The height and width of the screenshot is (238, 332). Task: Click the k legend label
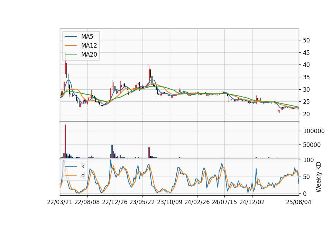83,166
